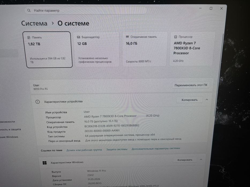This screenshot has height=187, width=250.
Task: Click the display adapter icon beside 'Видеоадаптер'
Action: [x=79, y=37]
